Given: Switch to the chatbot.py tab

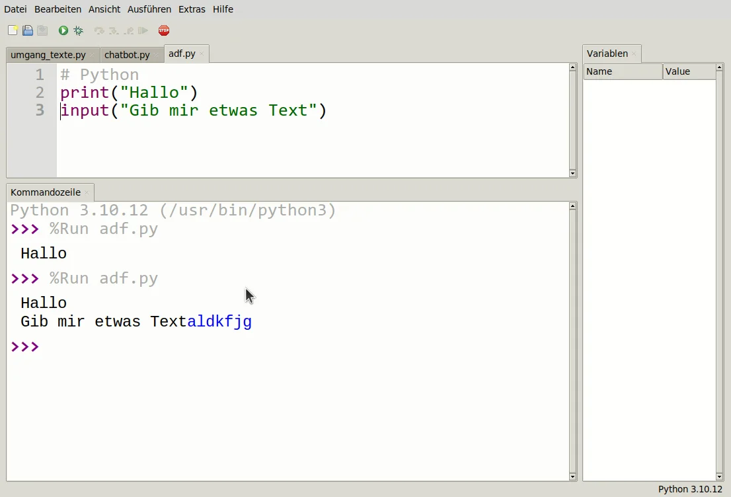Looking at the screenshot, I should pyautogui.click(x=127, y=55).
